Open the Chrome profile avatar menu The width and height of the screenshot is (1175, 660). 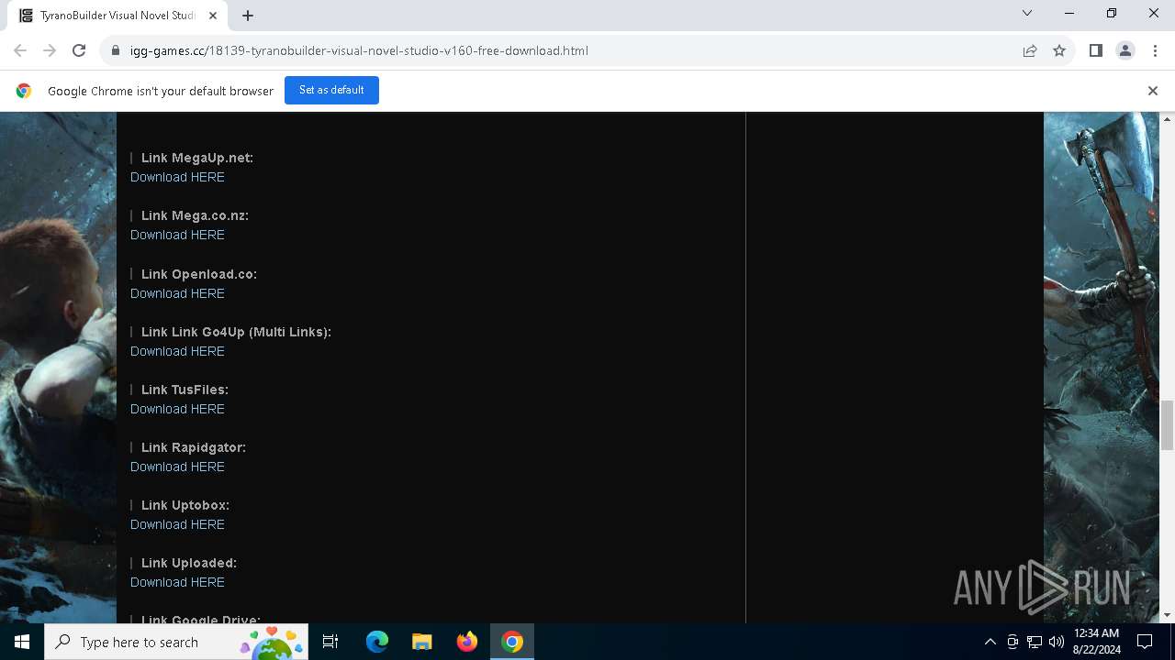point(1125,50)
